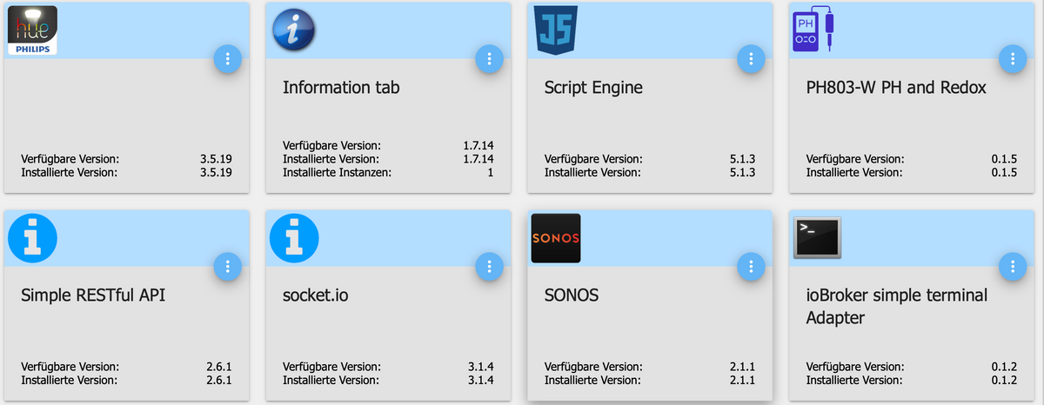
Task: Select the "ioBroker simple terminal Adapter" title
Action: [x=897, y=306]
